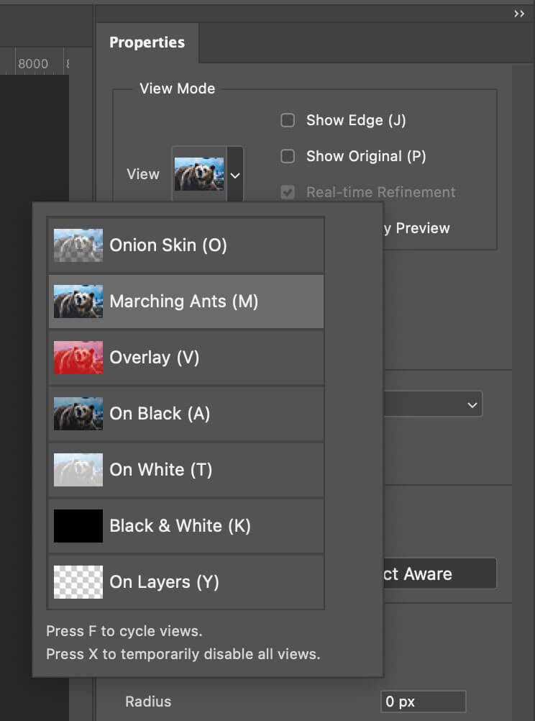Click the Radius value field
The image size is (535, 721).
(x=424, y=702)
